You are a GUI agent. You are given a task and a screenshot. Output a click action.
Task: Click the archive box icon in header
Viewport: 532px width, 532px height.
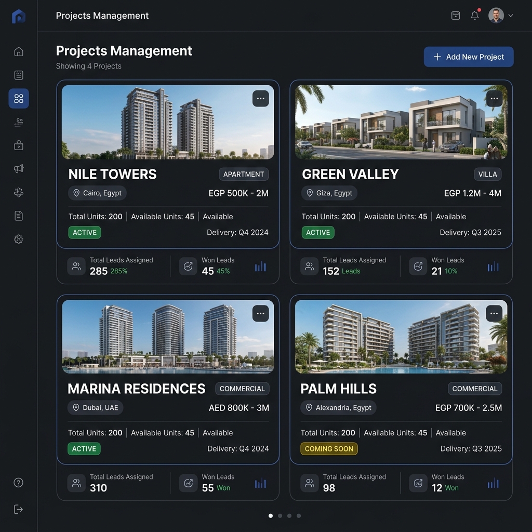click(456, 16)
